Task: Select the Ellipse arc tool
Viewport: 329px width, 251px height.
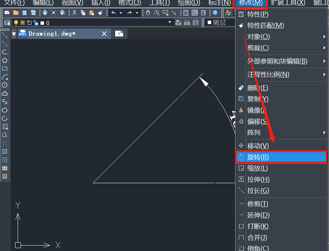Action: pyautogui.click(x=5, y=119)
